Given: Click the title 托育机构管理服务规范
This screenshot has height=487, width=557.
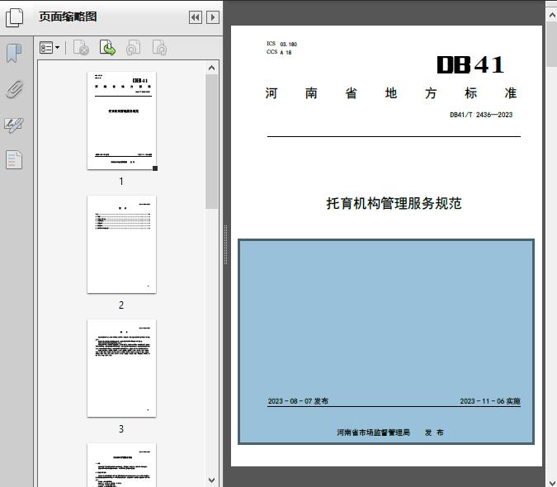Looking at the screenshot, I should 394,204.
